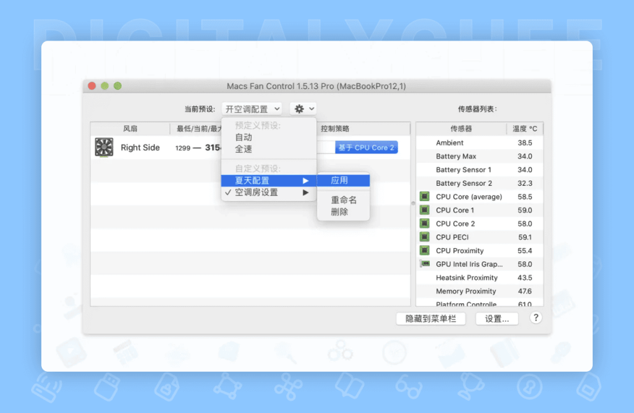634x413 pixels.
Task: Click the CPU Core (average) chip icon
Action: [x=425, y=197]
